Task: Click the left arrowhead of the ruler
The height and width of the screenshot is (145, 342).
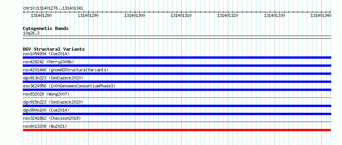Action: (24, 12)
